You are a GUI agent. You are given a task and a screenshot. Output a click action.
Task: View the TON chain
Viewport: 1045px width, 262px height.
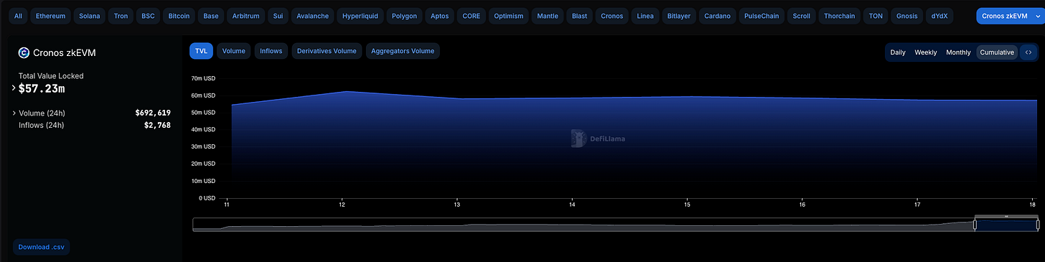pos(876,16)
